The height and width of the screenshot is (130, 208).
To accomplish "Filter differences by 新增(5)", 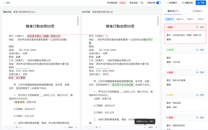I will click(190, 19).
